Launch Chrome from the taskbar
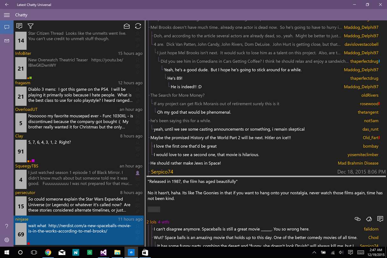The image size is (387, 258). (48, 252)
